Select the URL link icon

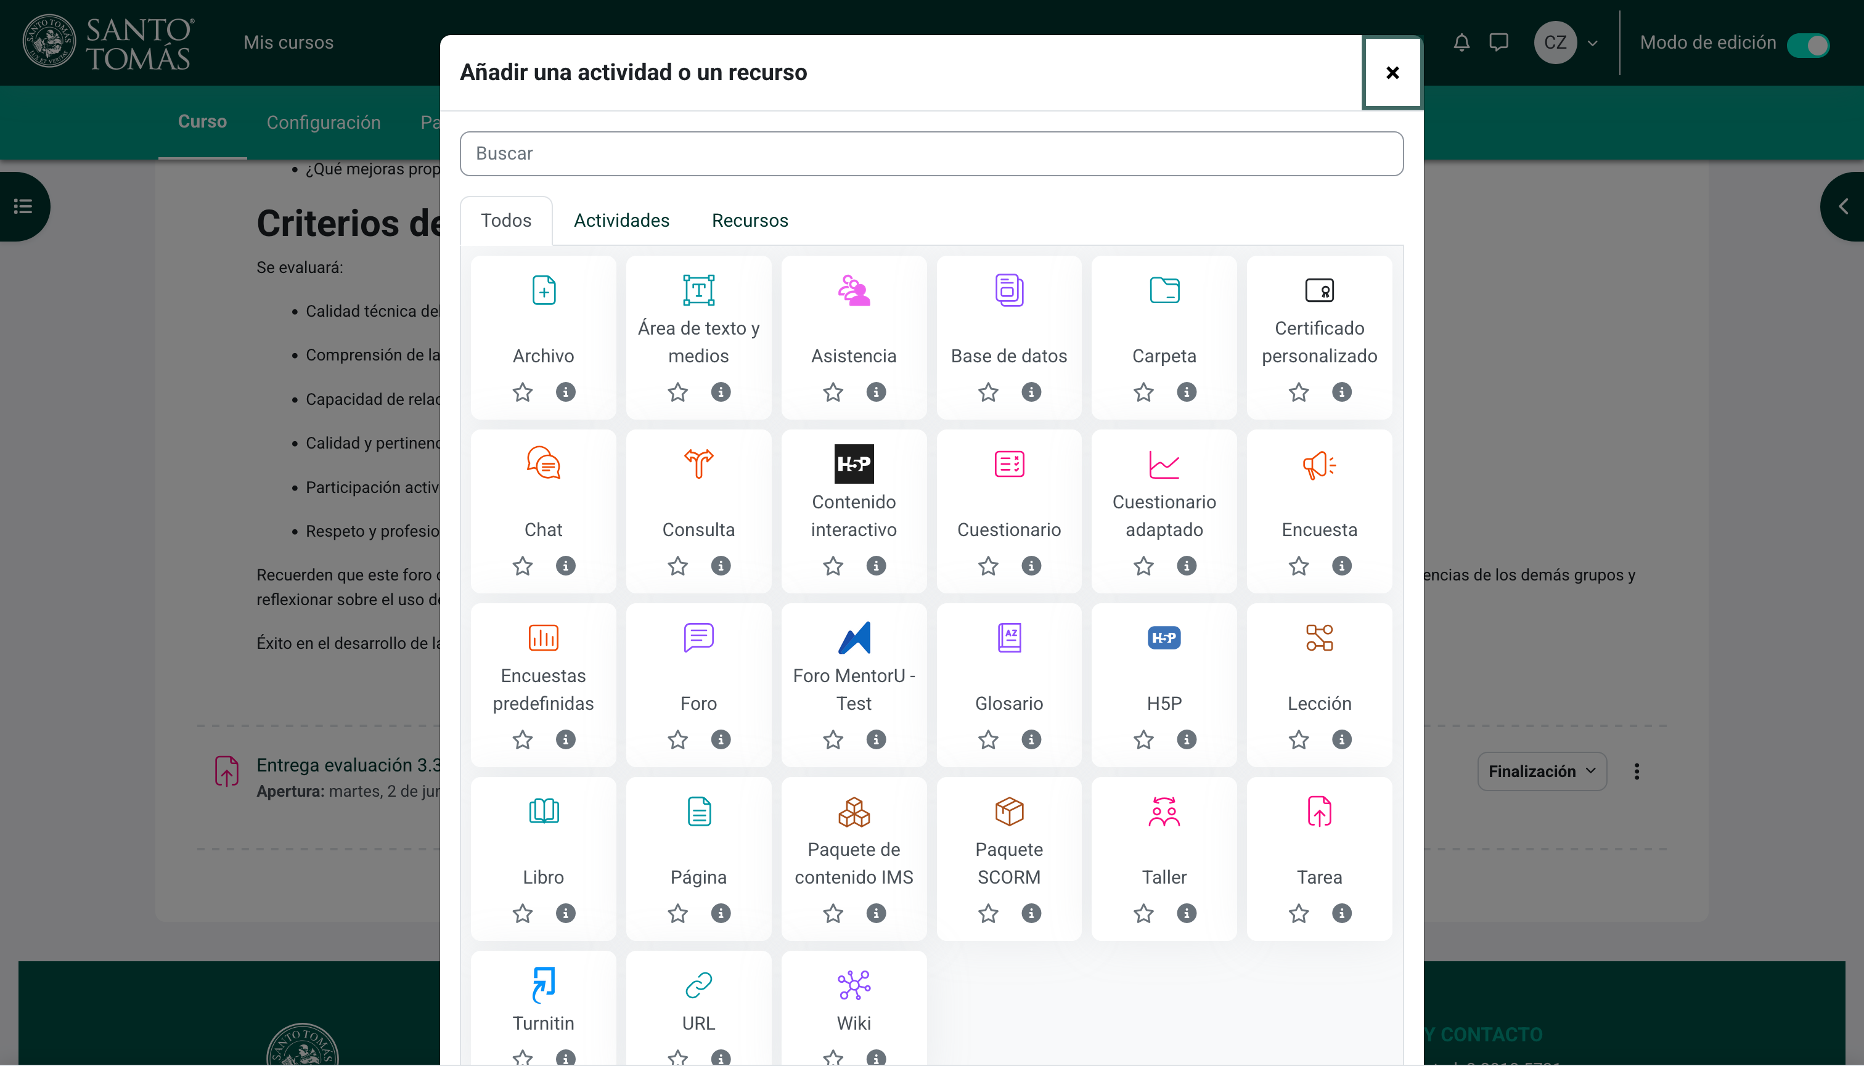(x=699, y=985)
